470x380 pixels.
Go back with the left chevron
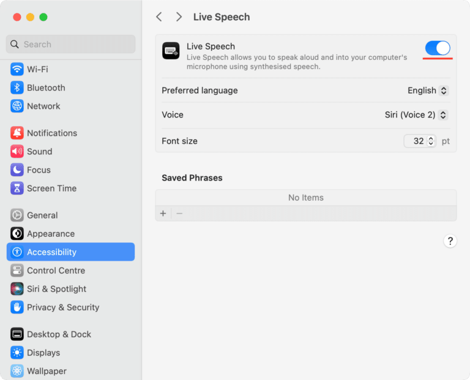coord(159,17)
